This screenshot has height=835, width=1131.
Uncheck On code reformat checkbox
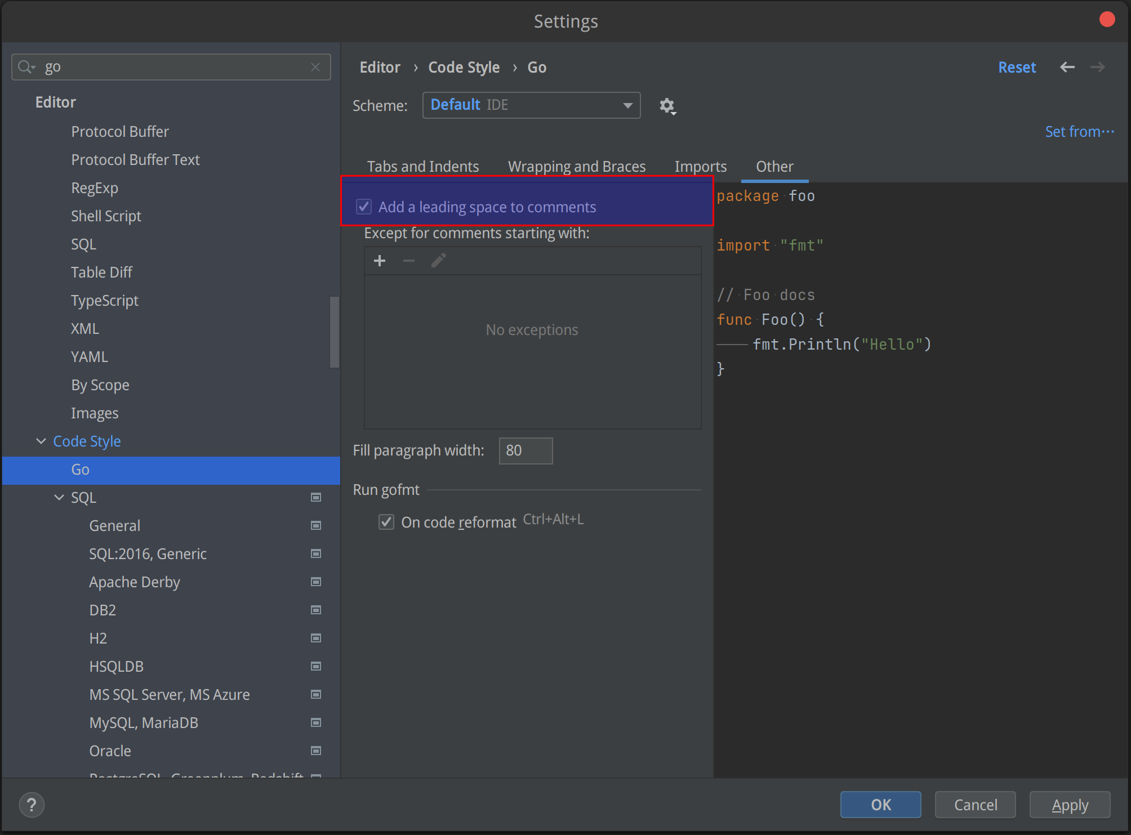click(x=386, y=522)
